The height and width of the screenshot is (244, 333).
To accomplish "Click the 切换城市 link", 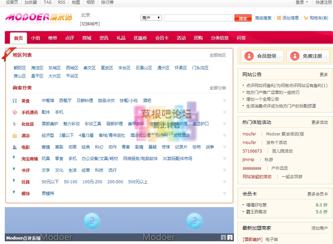I will [x=90, y=24].
